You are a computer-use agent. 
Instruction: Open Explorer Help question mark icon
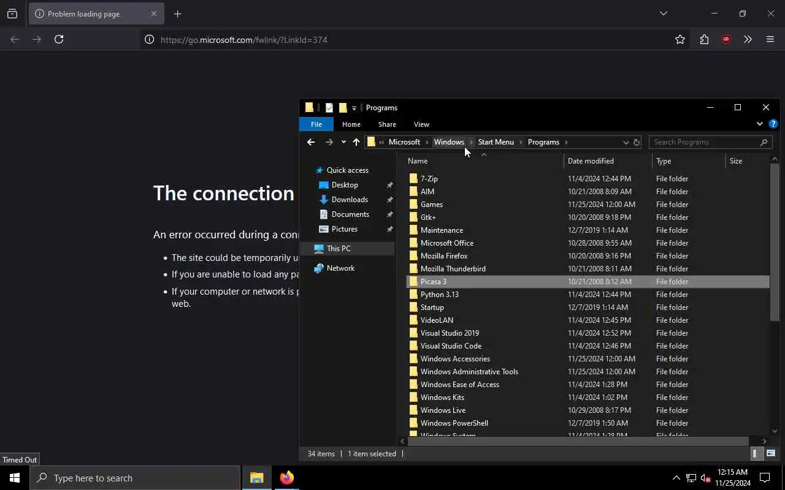pyautogui.click(x=773, y=124)
